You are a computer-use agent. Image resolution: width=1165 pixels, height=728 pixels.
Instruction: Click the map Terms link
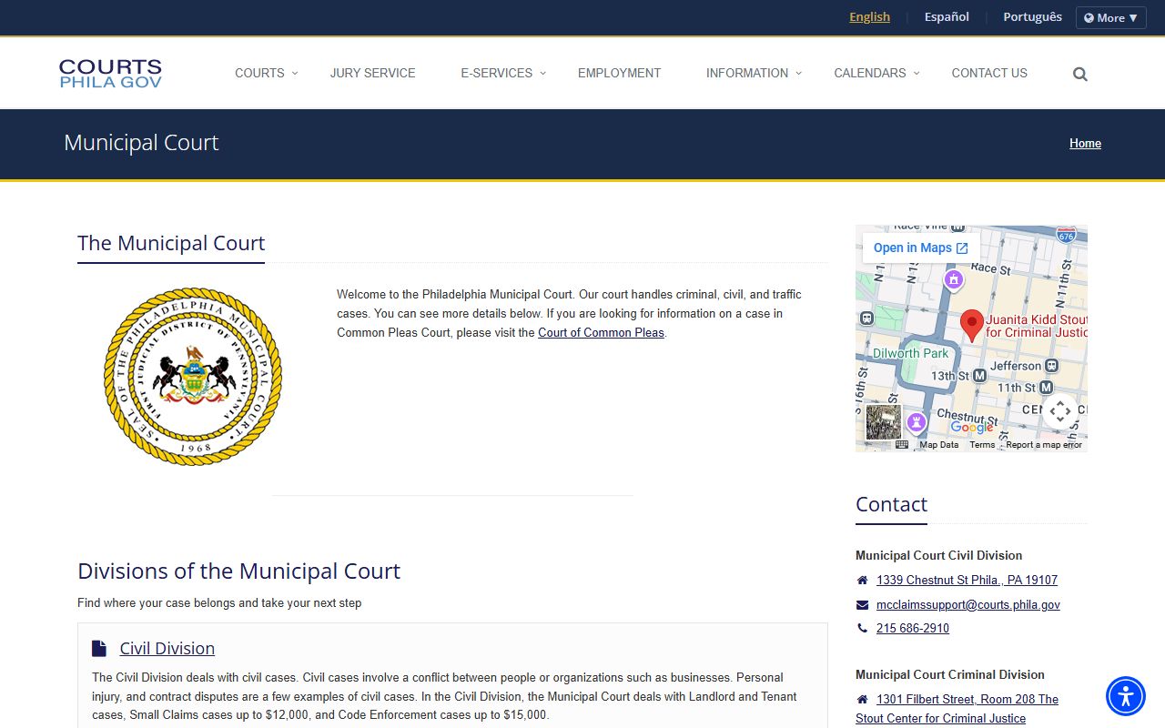(982, 445)
